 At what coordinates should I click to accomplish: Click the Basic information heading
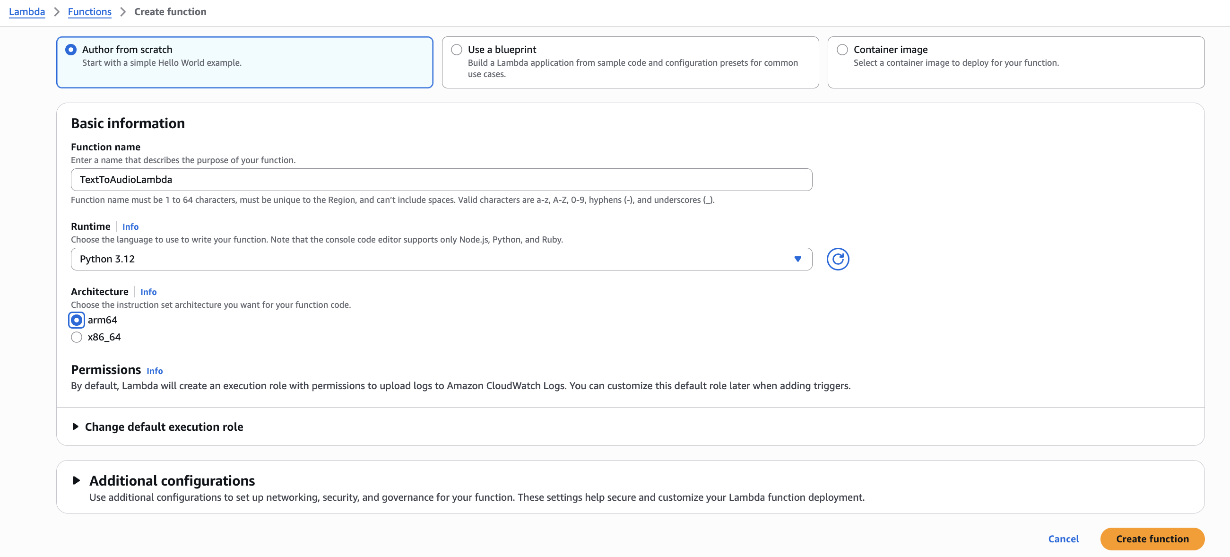(128, 123)
